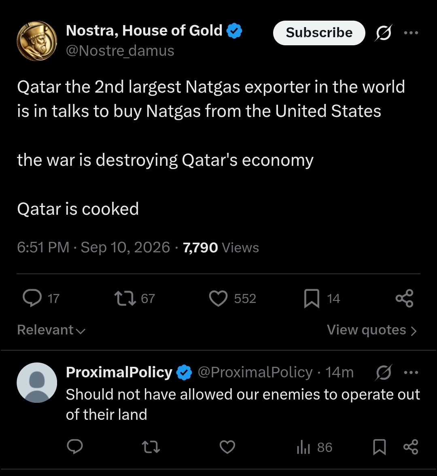Reply to ProximalPolicy's comment
Screen dimensions: 437x476
pyautogui.click(x=75, y=447)
